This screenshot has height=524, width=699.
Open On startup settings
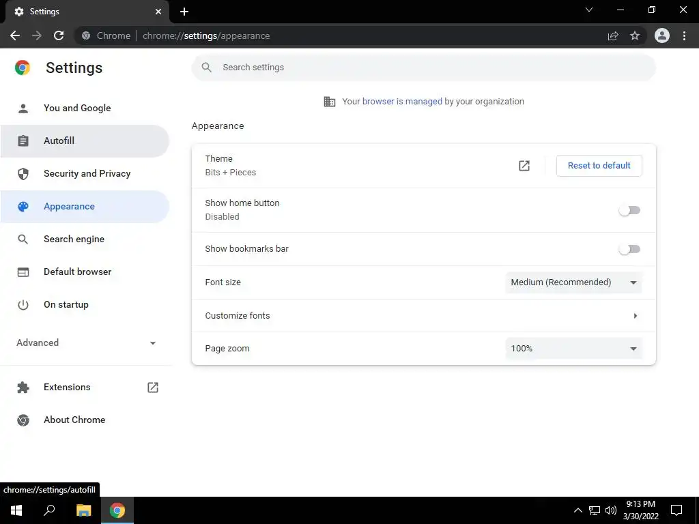[x=85, y=305]
